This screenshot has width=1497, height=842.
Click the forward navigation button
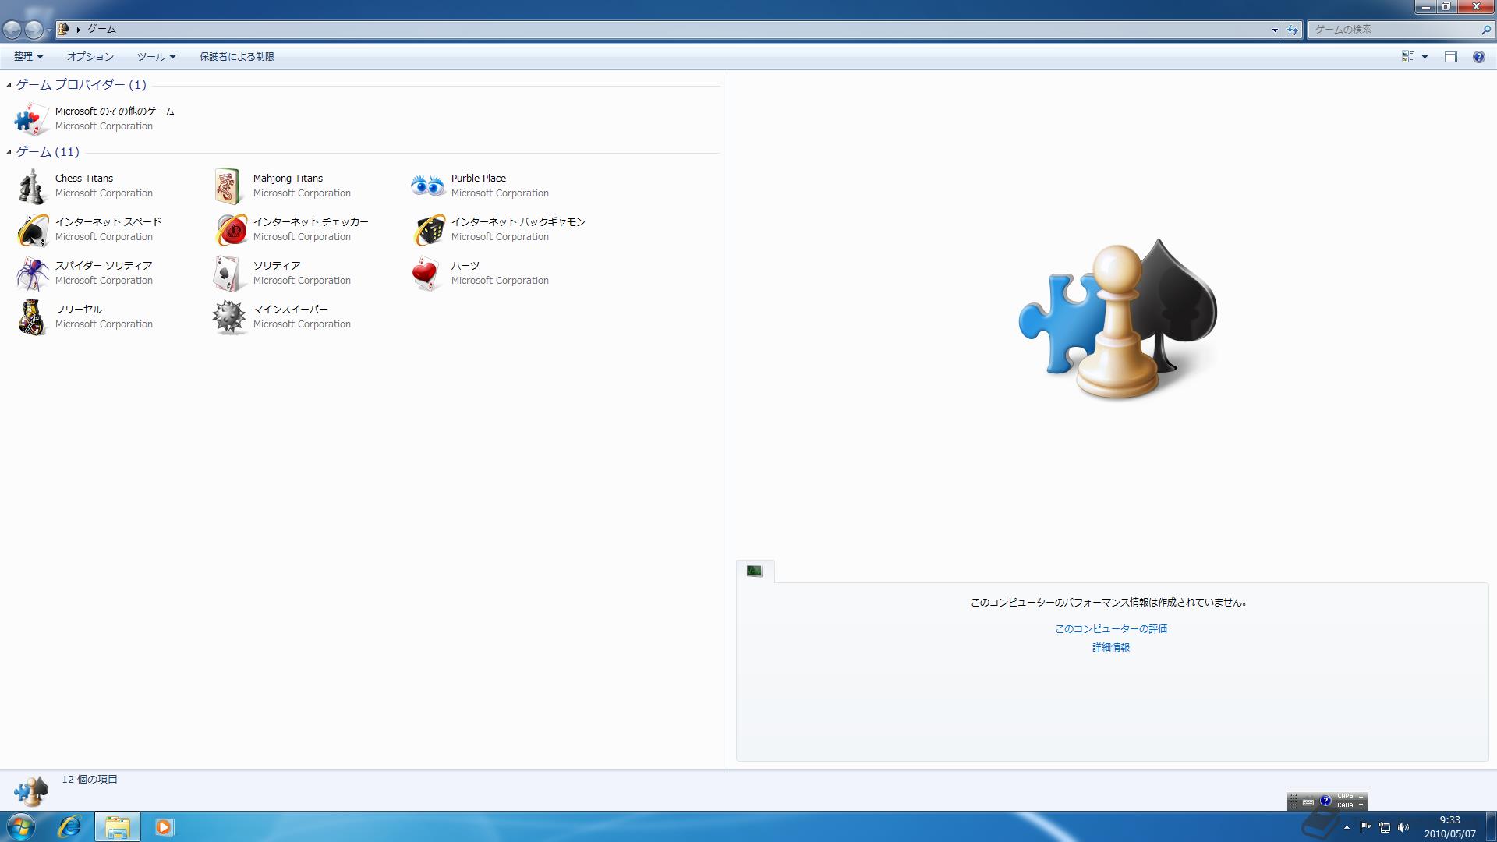[x=34, y=30]
